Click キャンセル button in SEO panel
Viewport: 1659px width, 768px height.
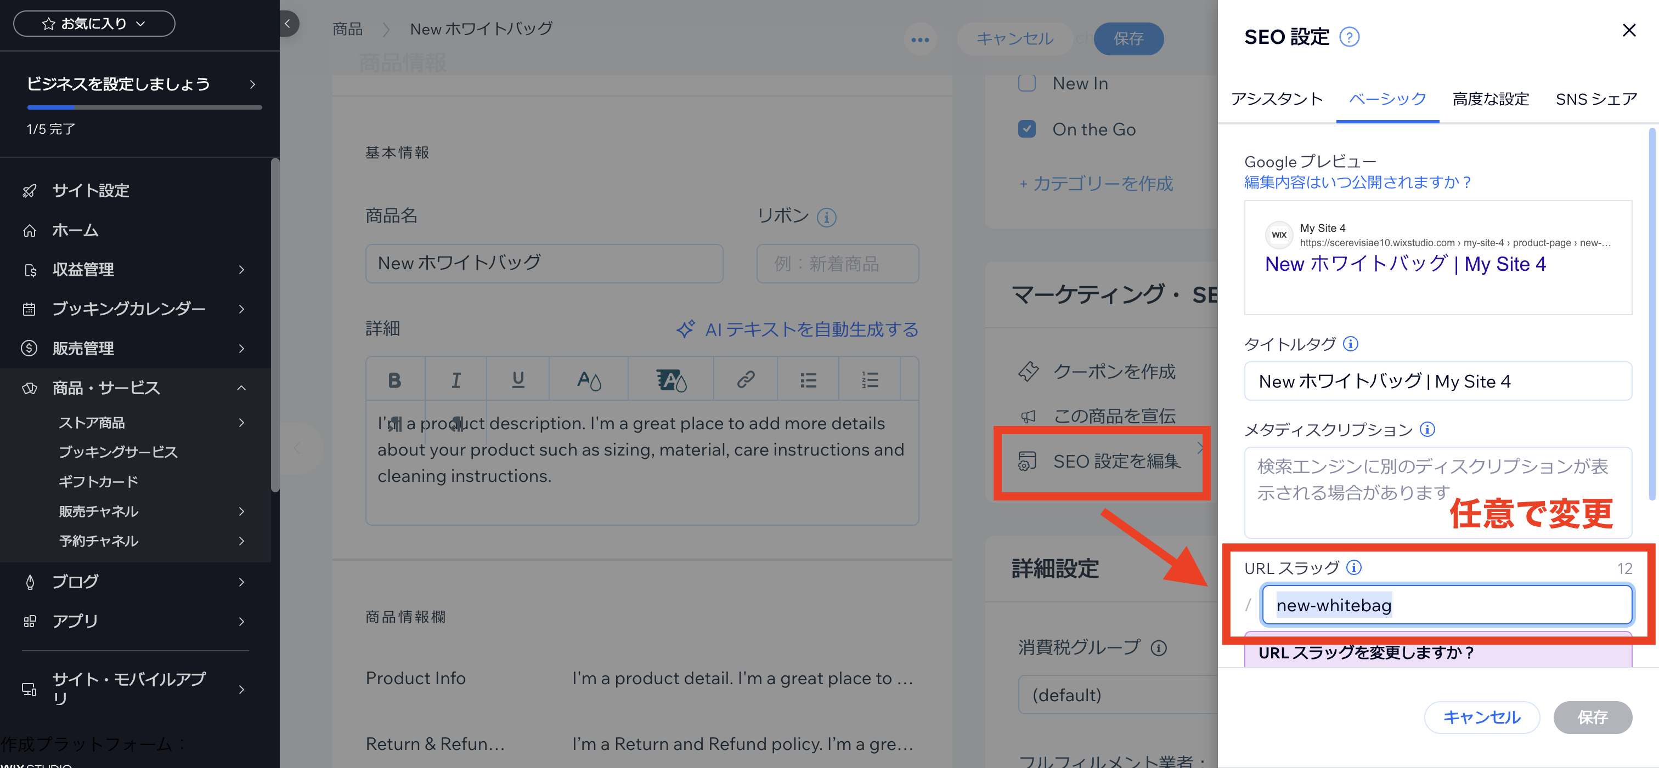(1481, 717)
